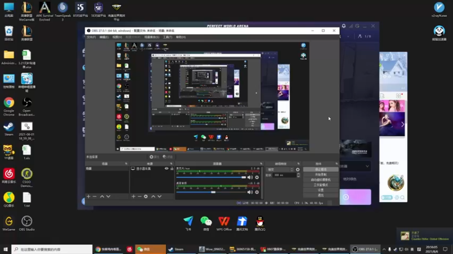The width and height of the screenshot is (453, 254).
Task: Pop out the Controls dock panel
Action: coord(336,164)
